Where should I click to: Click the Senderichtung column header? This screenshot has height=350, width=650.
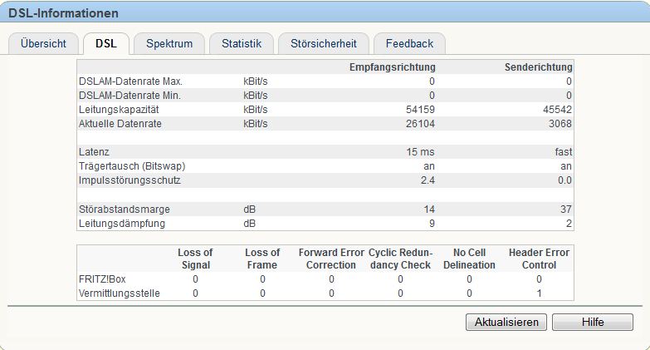point(538,67)
